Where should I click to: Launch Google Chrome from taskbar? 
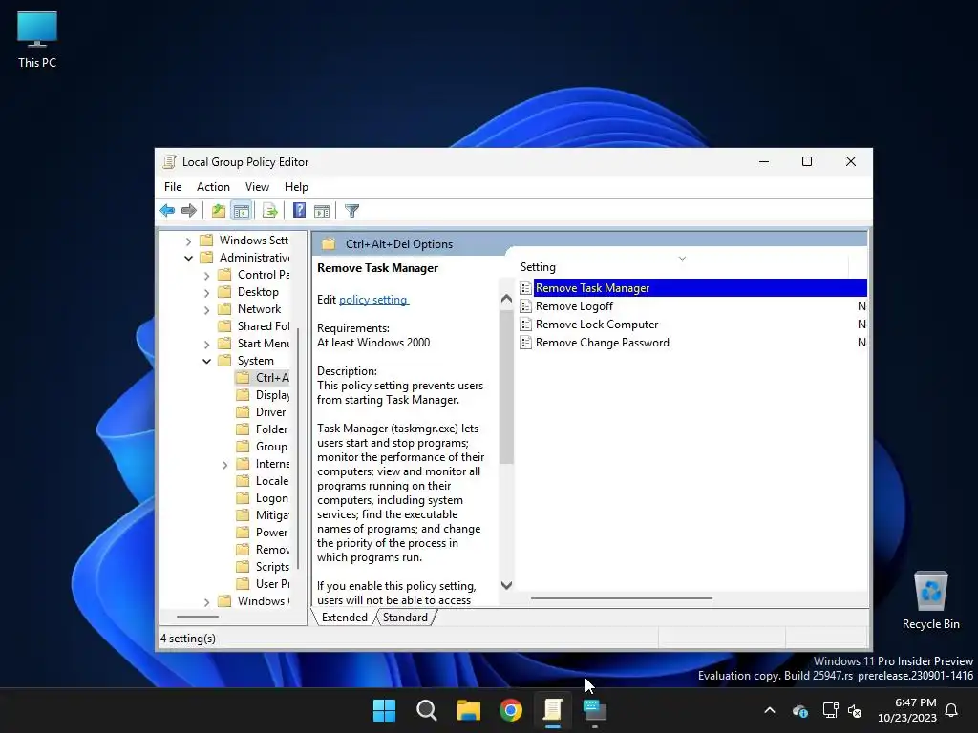(511, 710)
